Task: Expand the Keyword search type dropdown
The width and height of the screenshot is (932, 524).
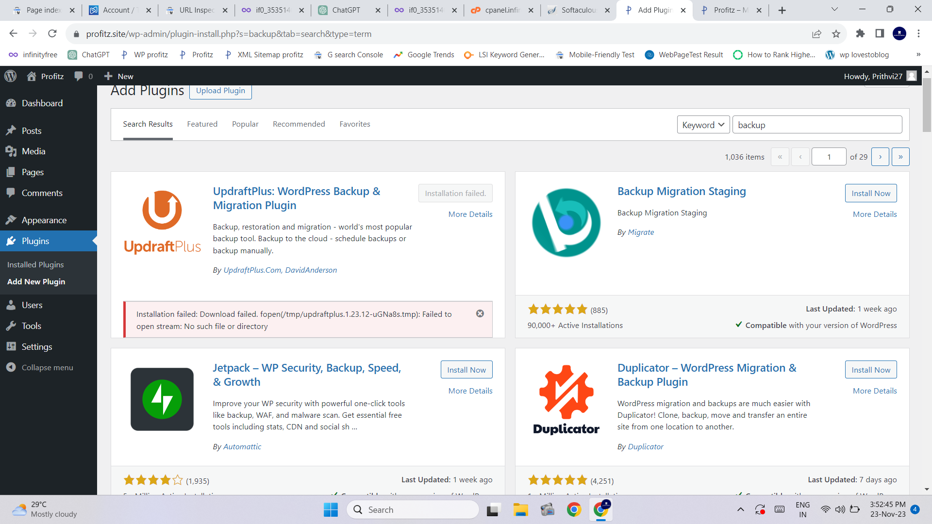Action: (703, 125)
